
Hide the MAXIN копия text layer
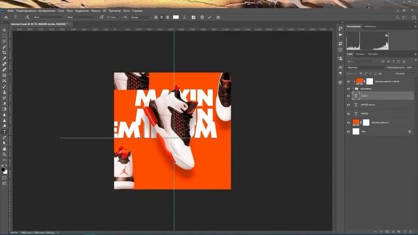[348, 105]
